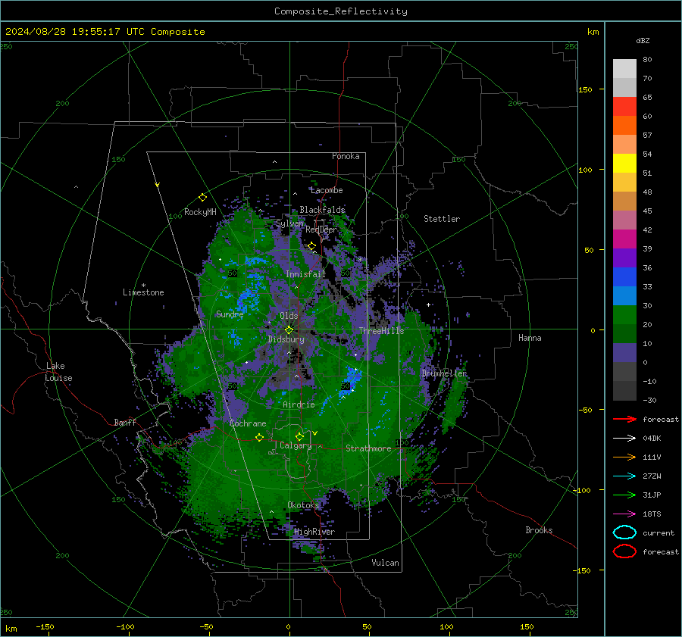Click the Brooks city label
Viewport: 682px width, 637px height.
539,530
